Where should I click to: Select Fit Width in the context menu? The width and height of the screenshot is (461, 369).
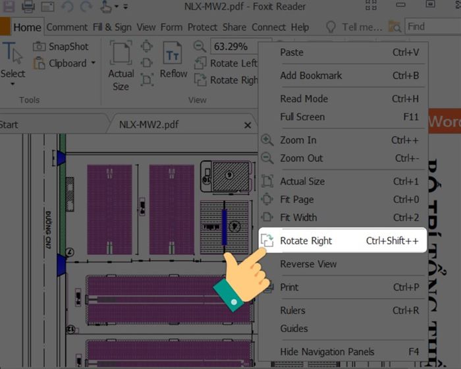[298, 217]
